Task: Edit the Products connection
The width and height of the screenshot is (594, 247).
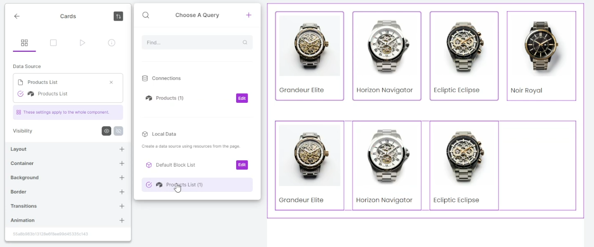Action: point(242,98)
